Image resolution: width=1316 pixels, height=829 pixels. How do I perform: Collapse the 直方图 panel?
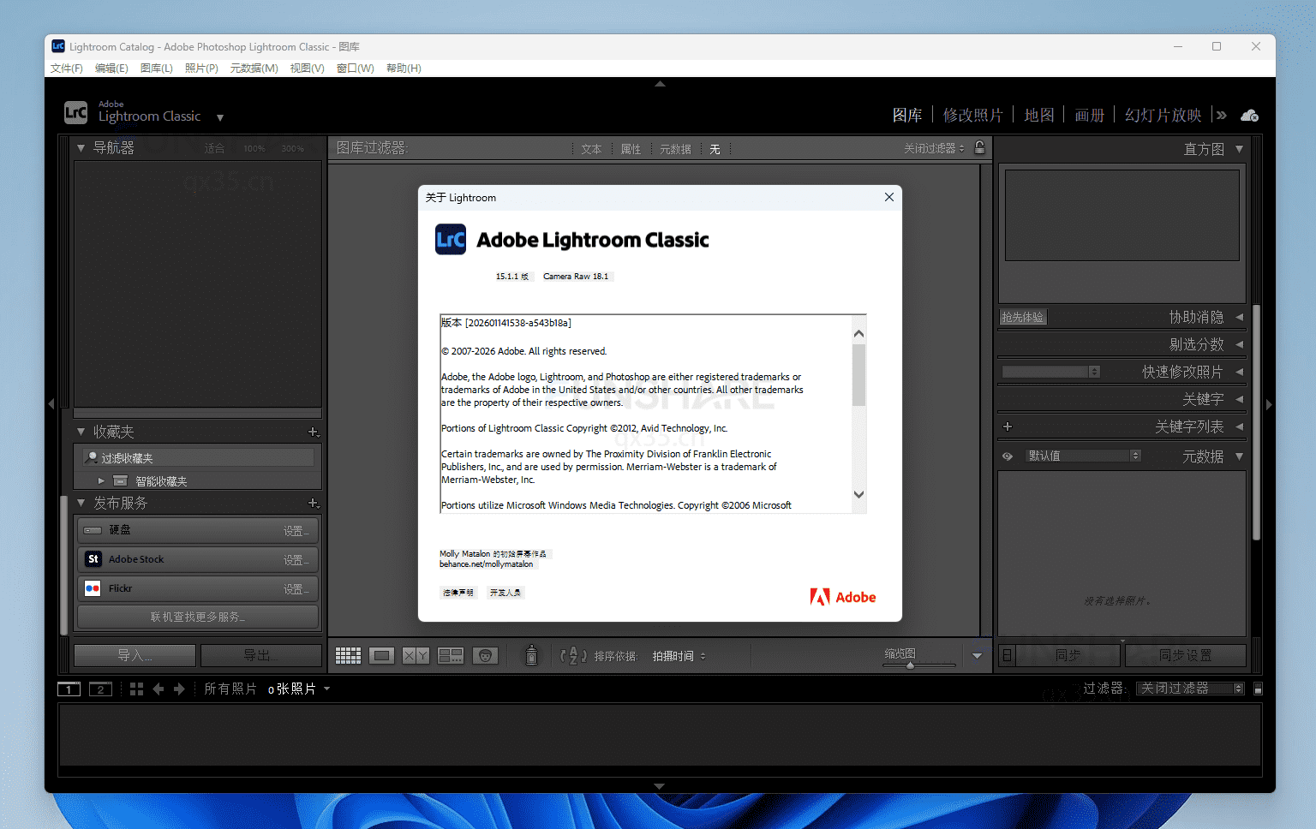click(x=1239, y=149)
